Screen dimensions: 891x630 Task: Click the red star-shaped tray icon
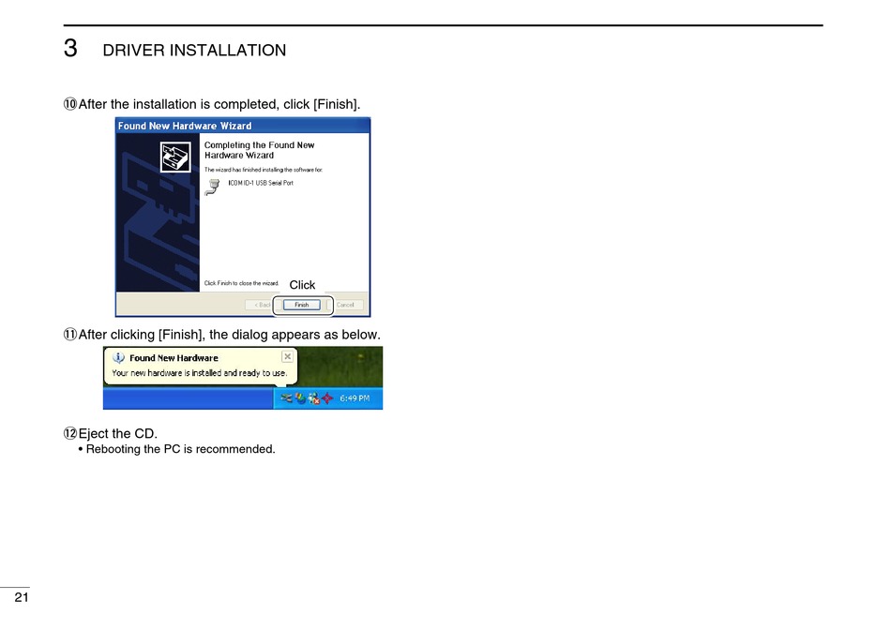[327, 398]
